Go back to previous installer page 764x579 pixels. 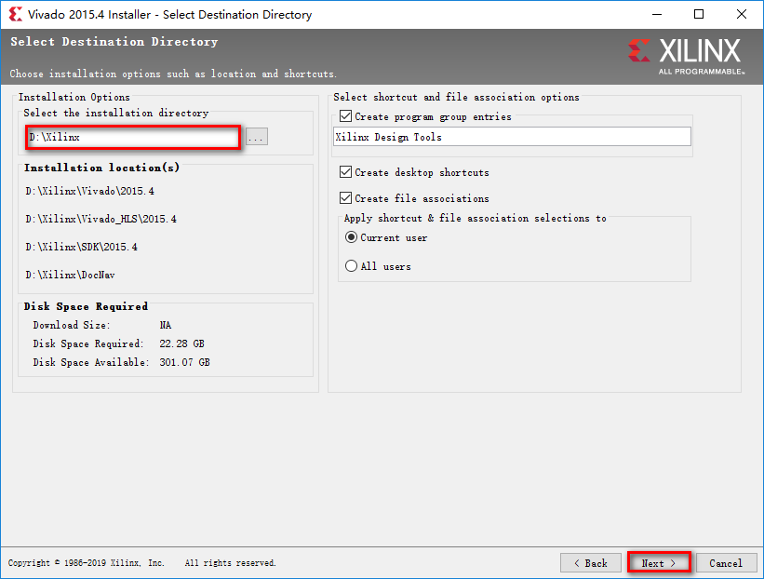591,563
